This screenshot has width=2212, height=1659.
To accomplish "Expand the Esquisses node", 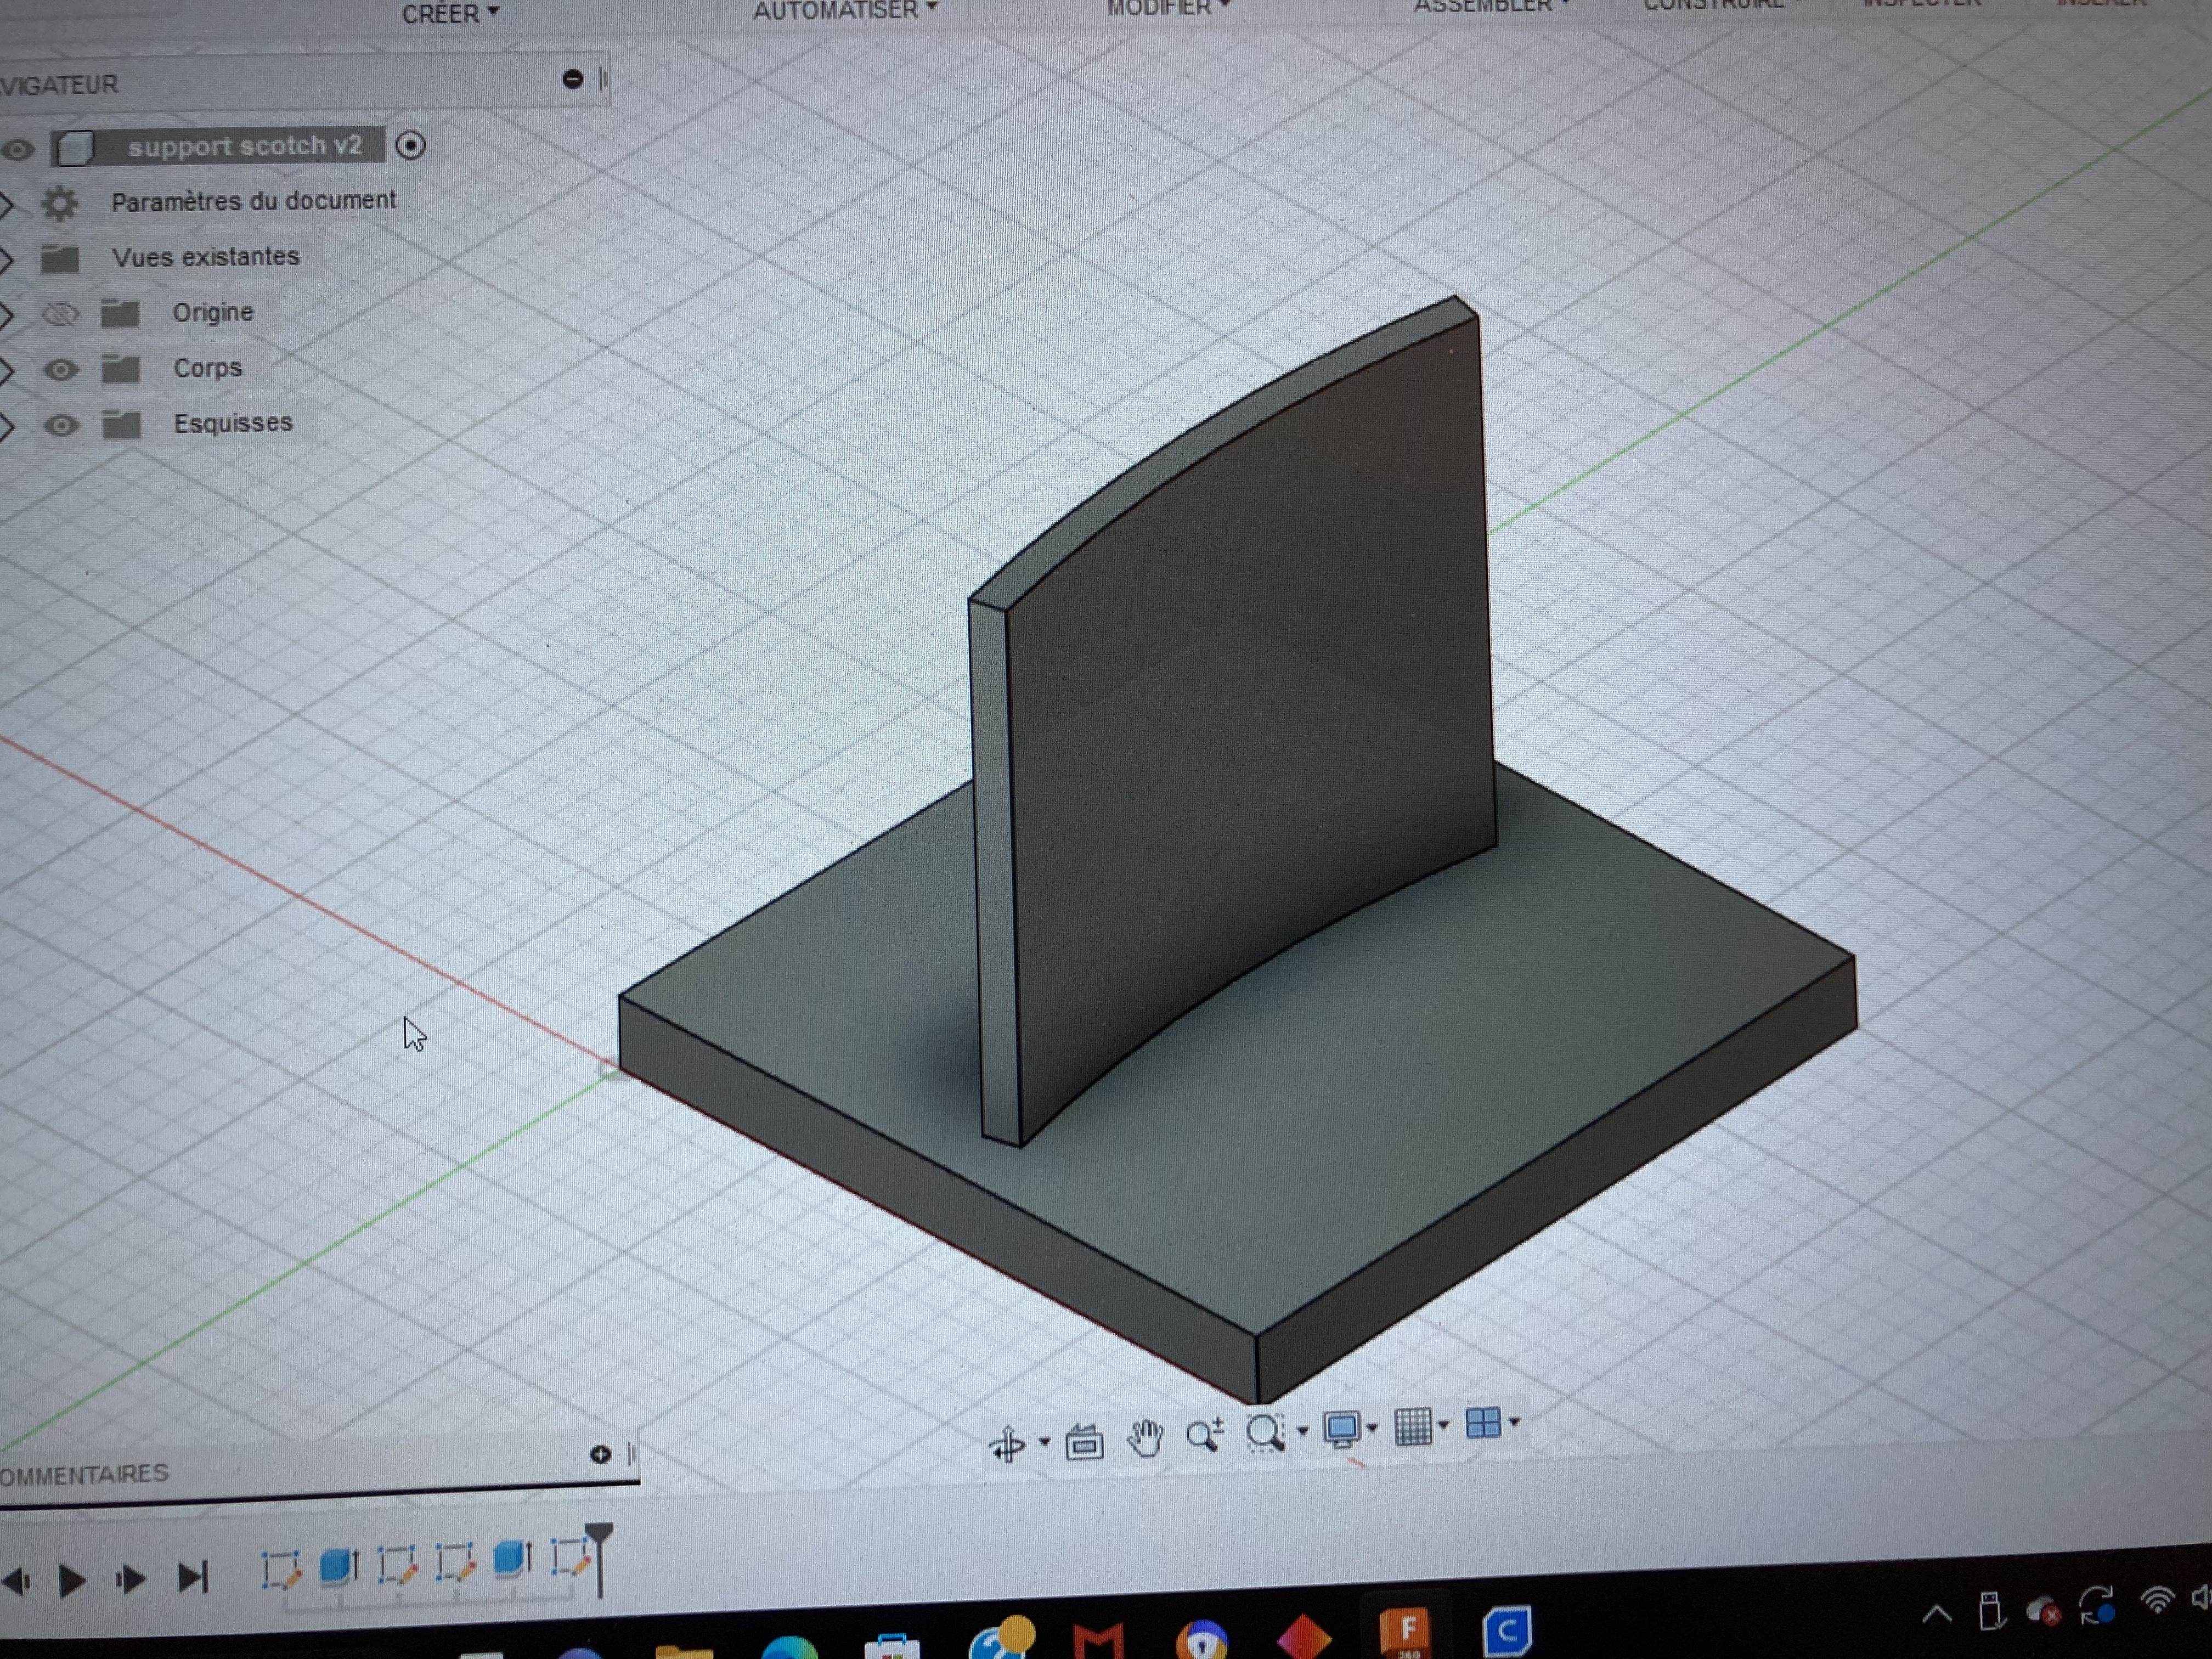I will (x=7, y=426).
